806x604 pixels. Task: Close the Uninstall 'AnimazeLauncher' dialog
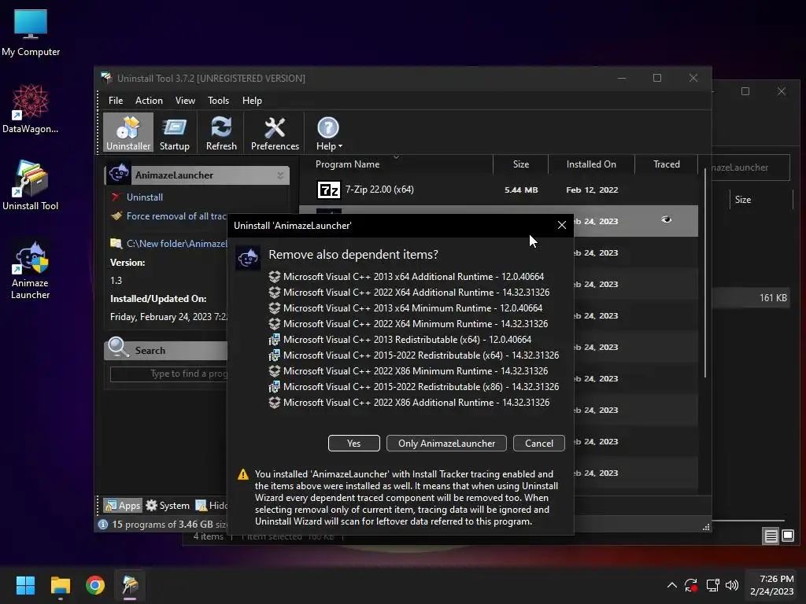[x=562, y=226]
